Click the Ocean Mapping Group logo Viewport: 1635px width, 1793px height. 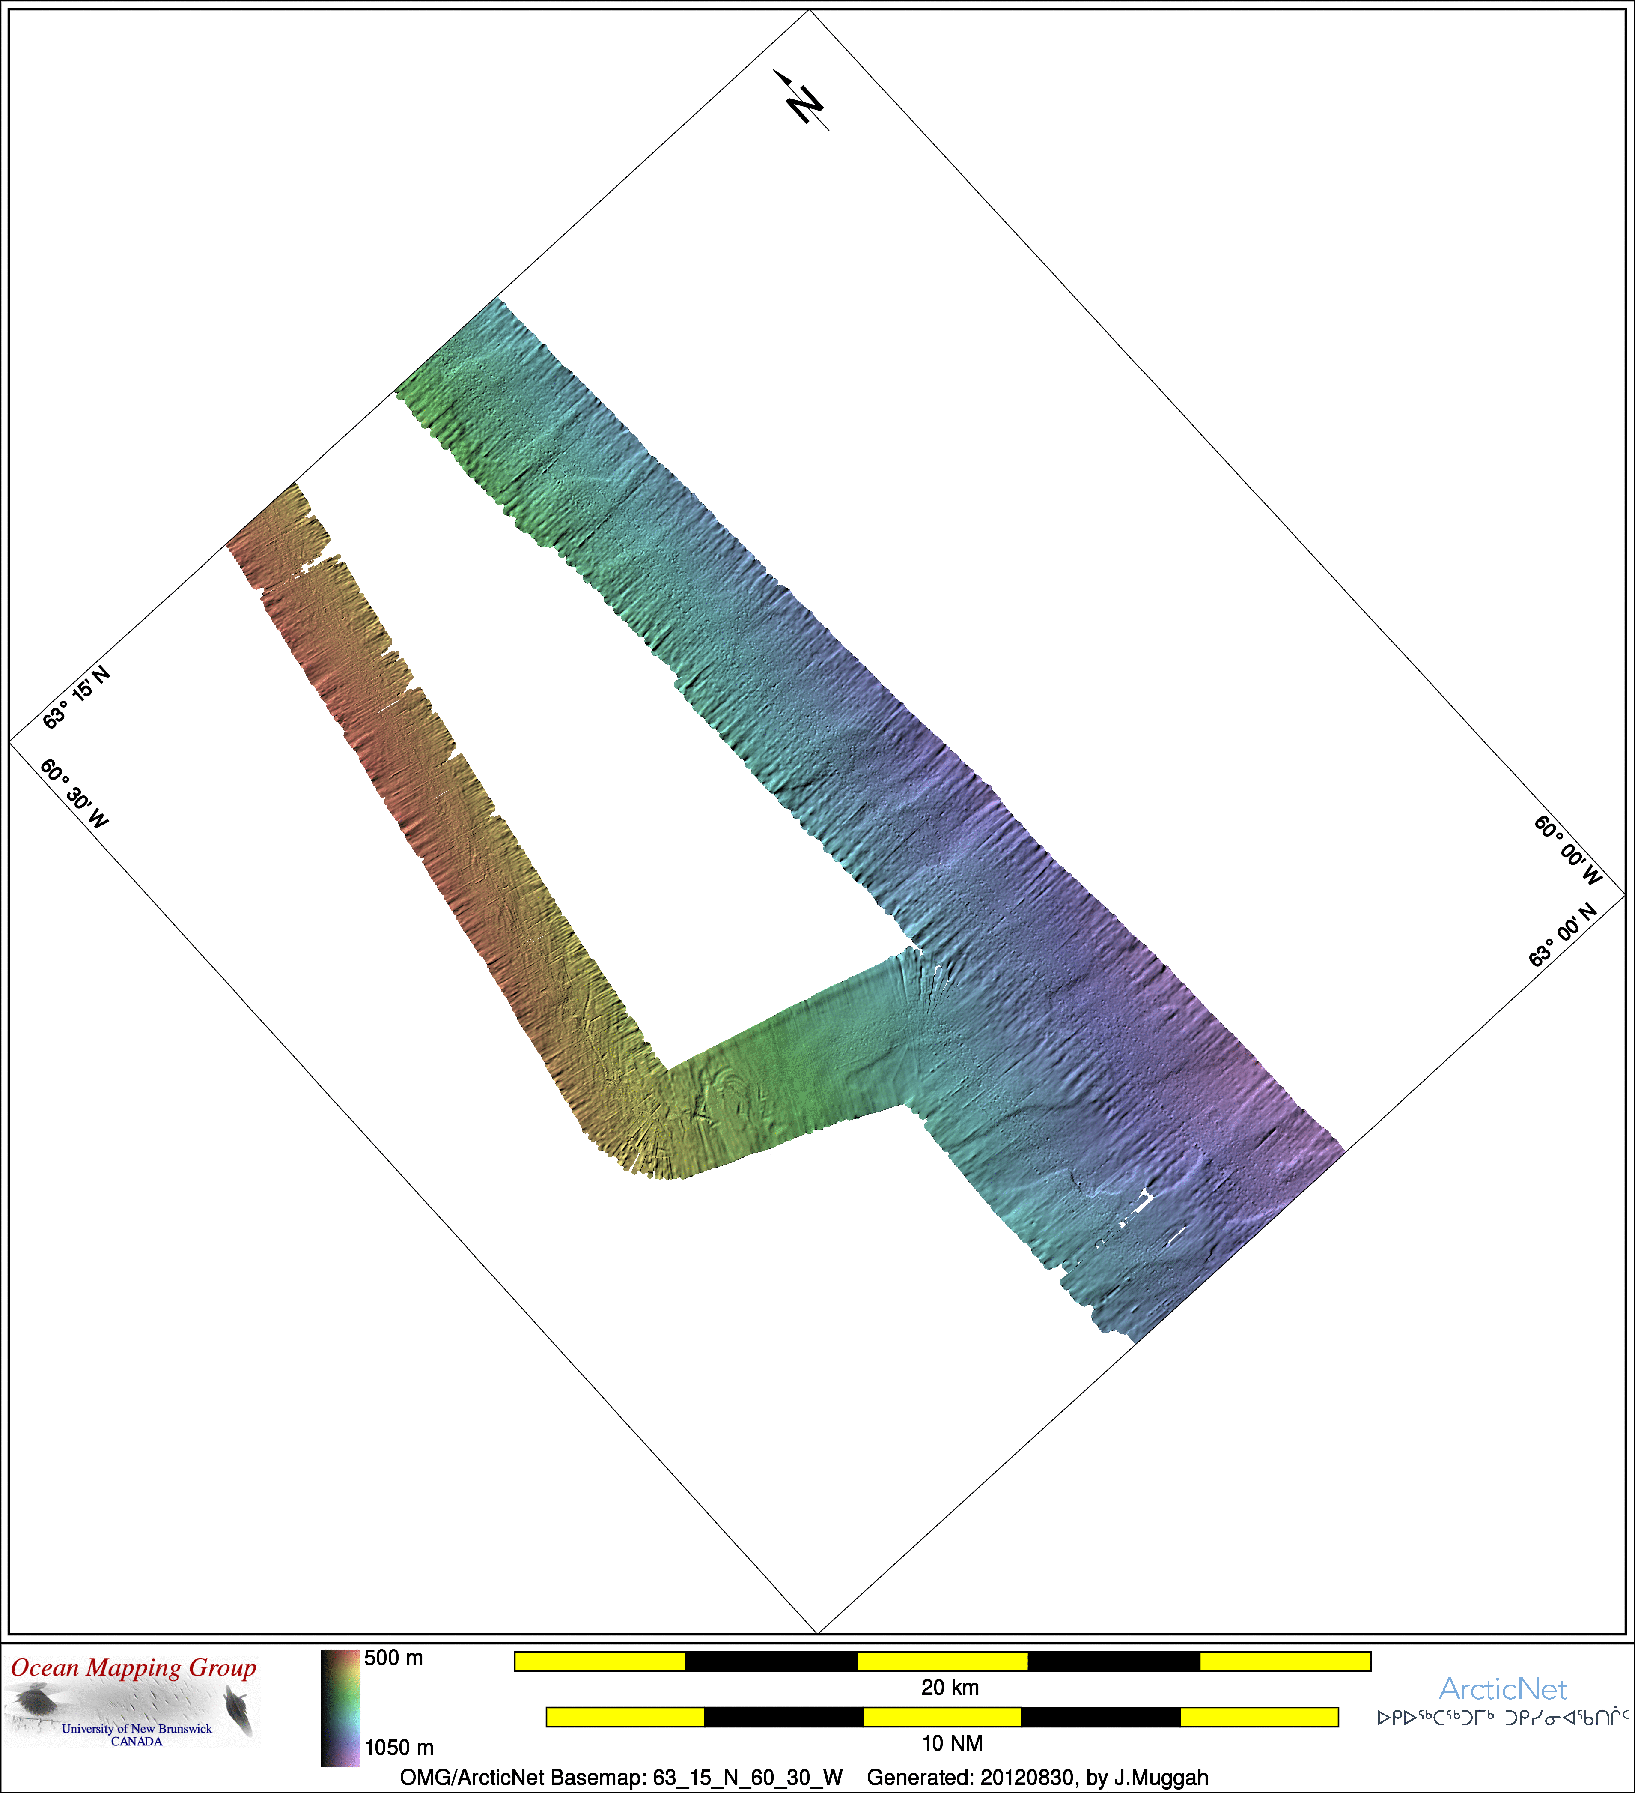click(x=134, y=1668)
